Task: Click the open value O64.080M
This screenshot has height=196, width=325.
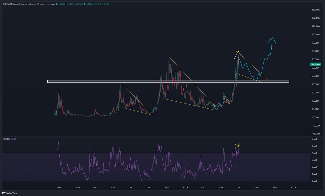Action: point(60,4)
